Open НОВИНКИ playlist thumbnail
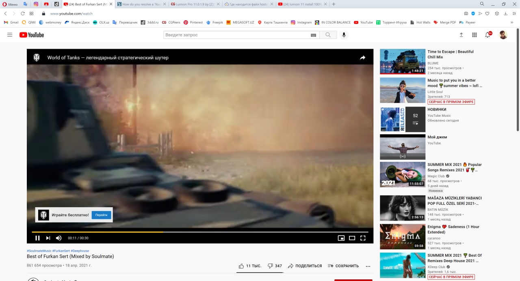 (x=403, y=119)
